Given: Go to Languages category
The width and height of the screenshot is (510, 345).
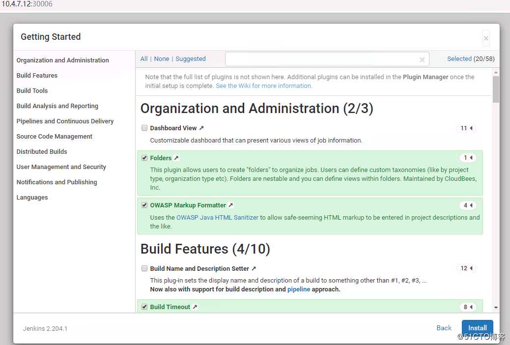Looking at the screenshot, I should (32, 198).
